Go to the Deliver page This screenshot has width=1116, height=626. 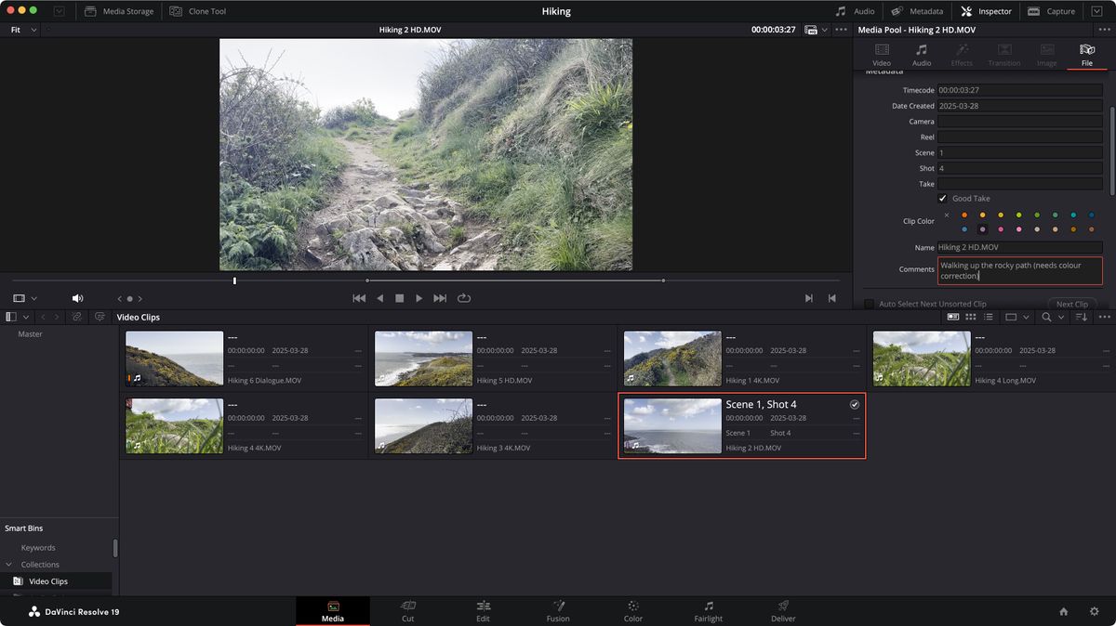click(783, 610)
